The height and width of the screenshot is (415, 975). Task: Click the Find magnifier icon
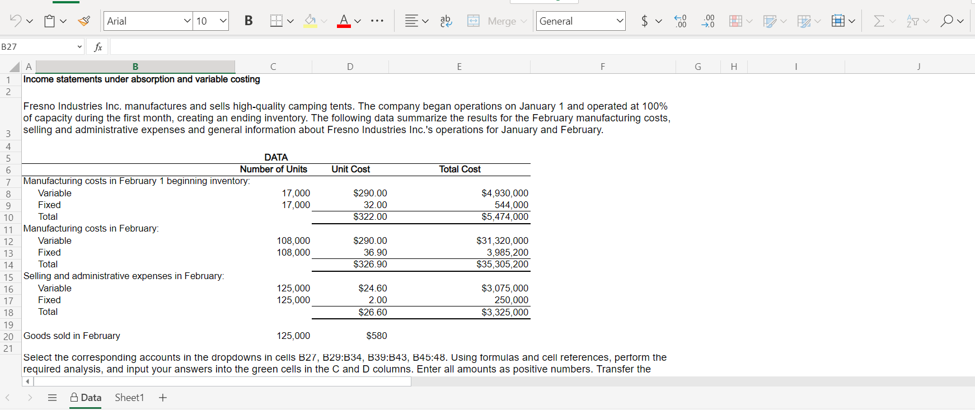(x=946, y=21)
